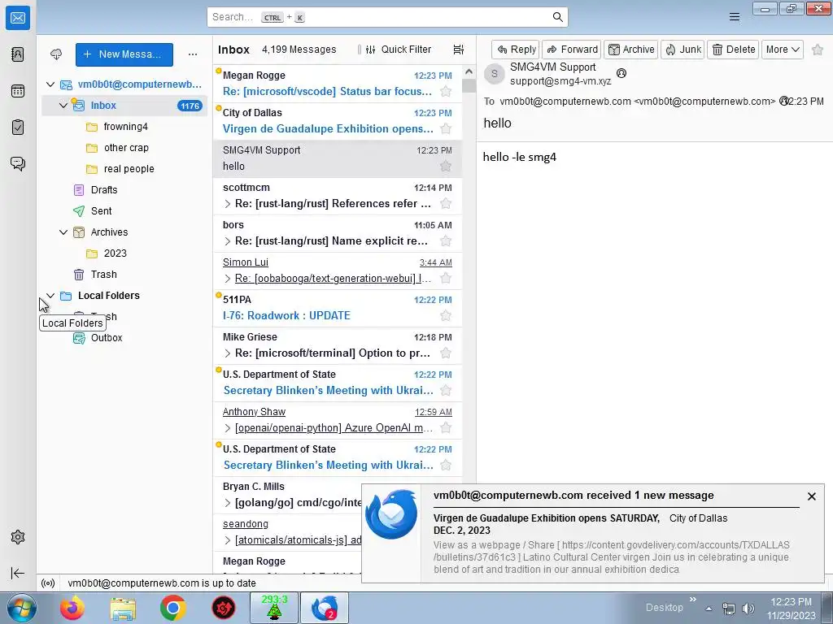The height and width of the screenshot is (624, 833).
Task: Expand the Simon Lui message thread
Action: (x=228, y=279)
